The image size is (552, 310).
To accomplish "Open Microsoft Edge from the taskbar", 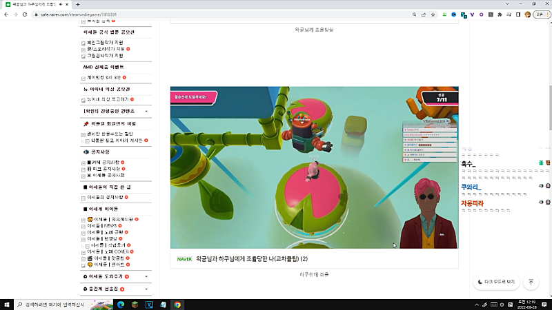I will [x=121, y=304].
